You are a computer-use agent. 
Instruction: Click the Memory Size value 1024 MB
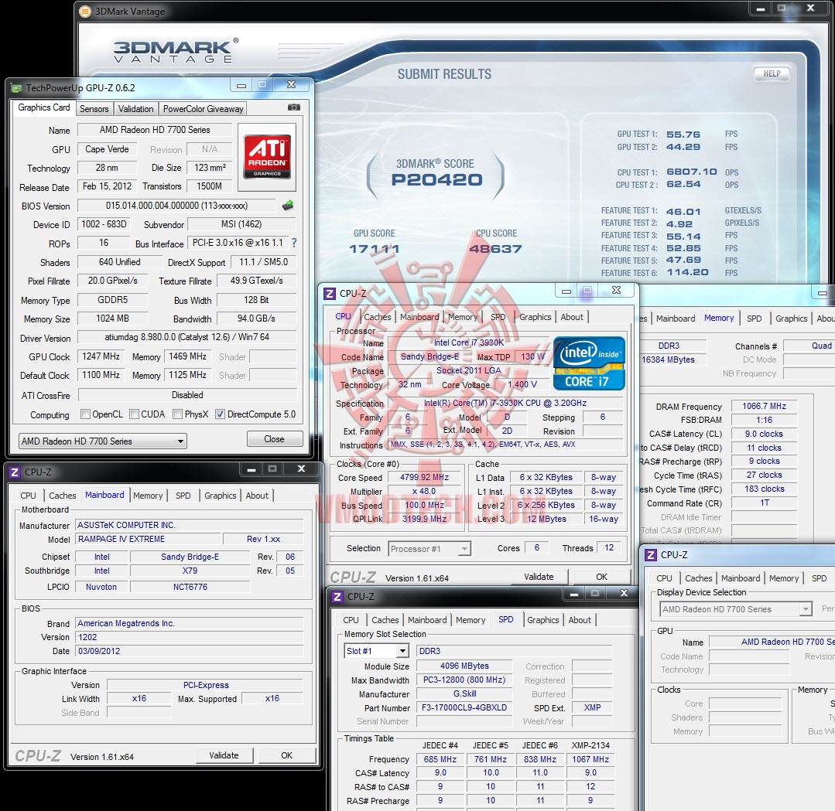[x=112, y=319]
